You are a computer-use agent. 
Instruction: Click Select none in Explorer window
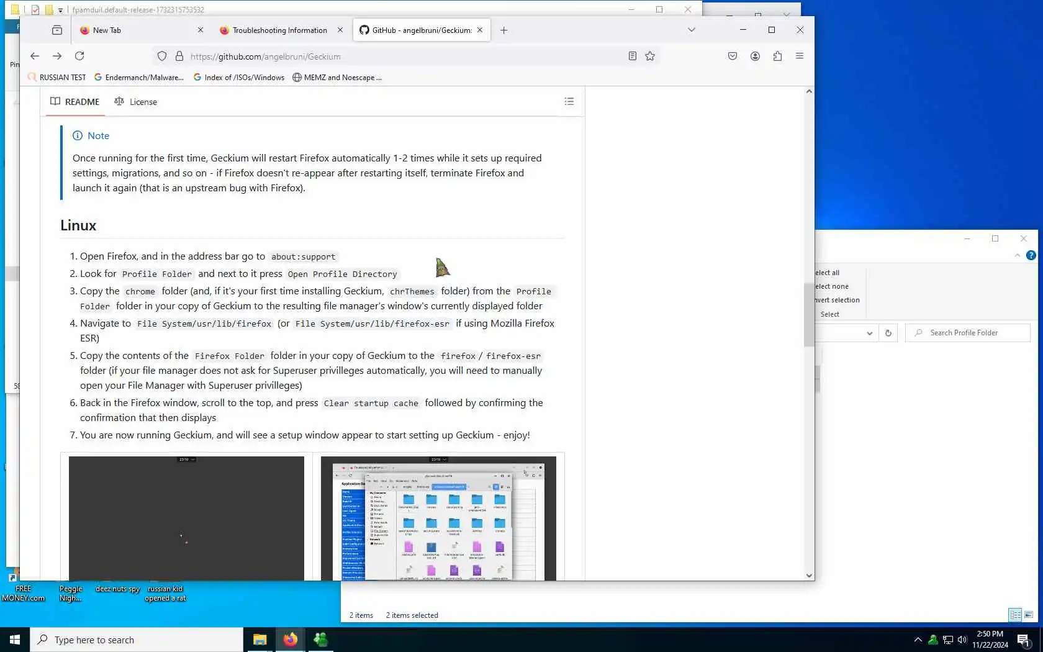tap(832, 286)
